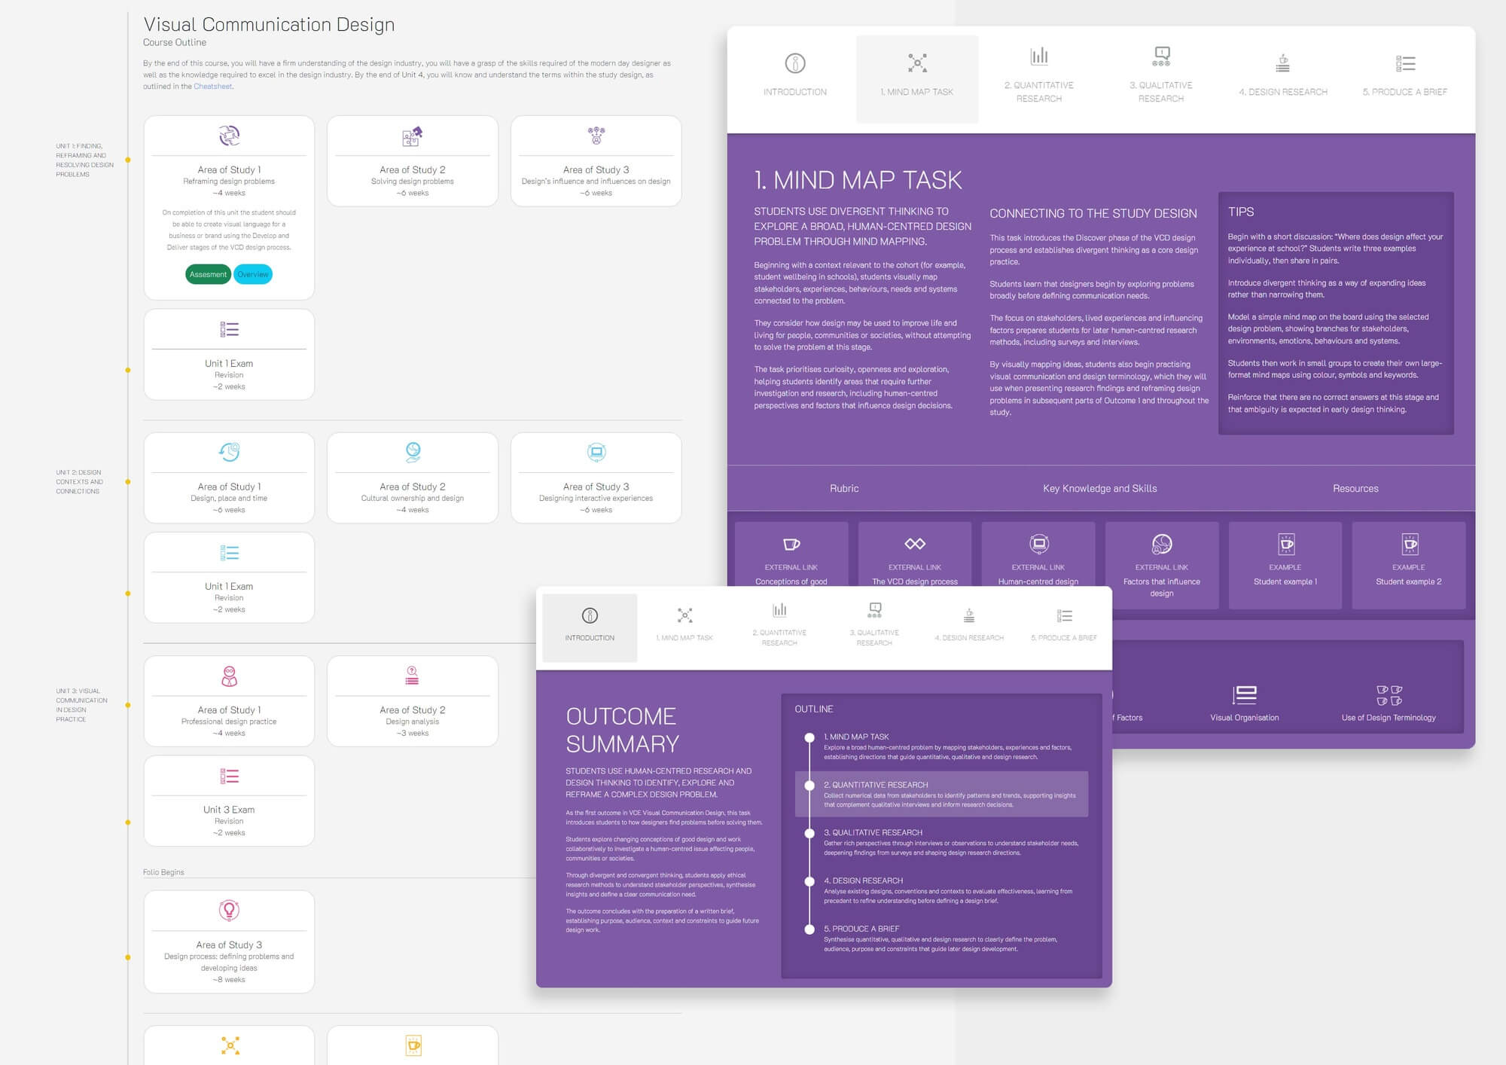Screen dimensions: 1506x1065
Task: Click Use of Design Terminology icon
Action: click(x=1389, y=694)
